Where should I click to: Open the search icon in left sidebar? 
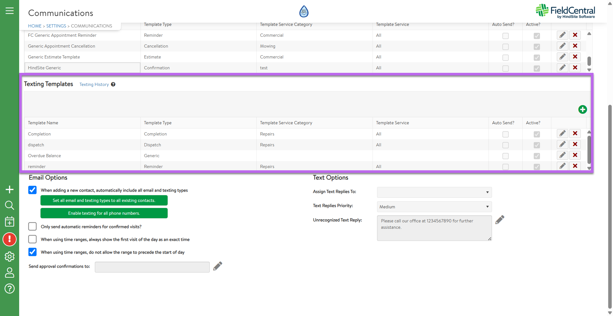point(10,205)
